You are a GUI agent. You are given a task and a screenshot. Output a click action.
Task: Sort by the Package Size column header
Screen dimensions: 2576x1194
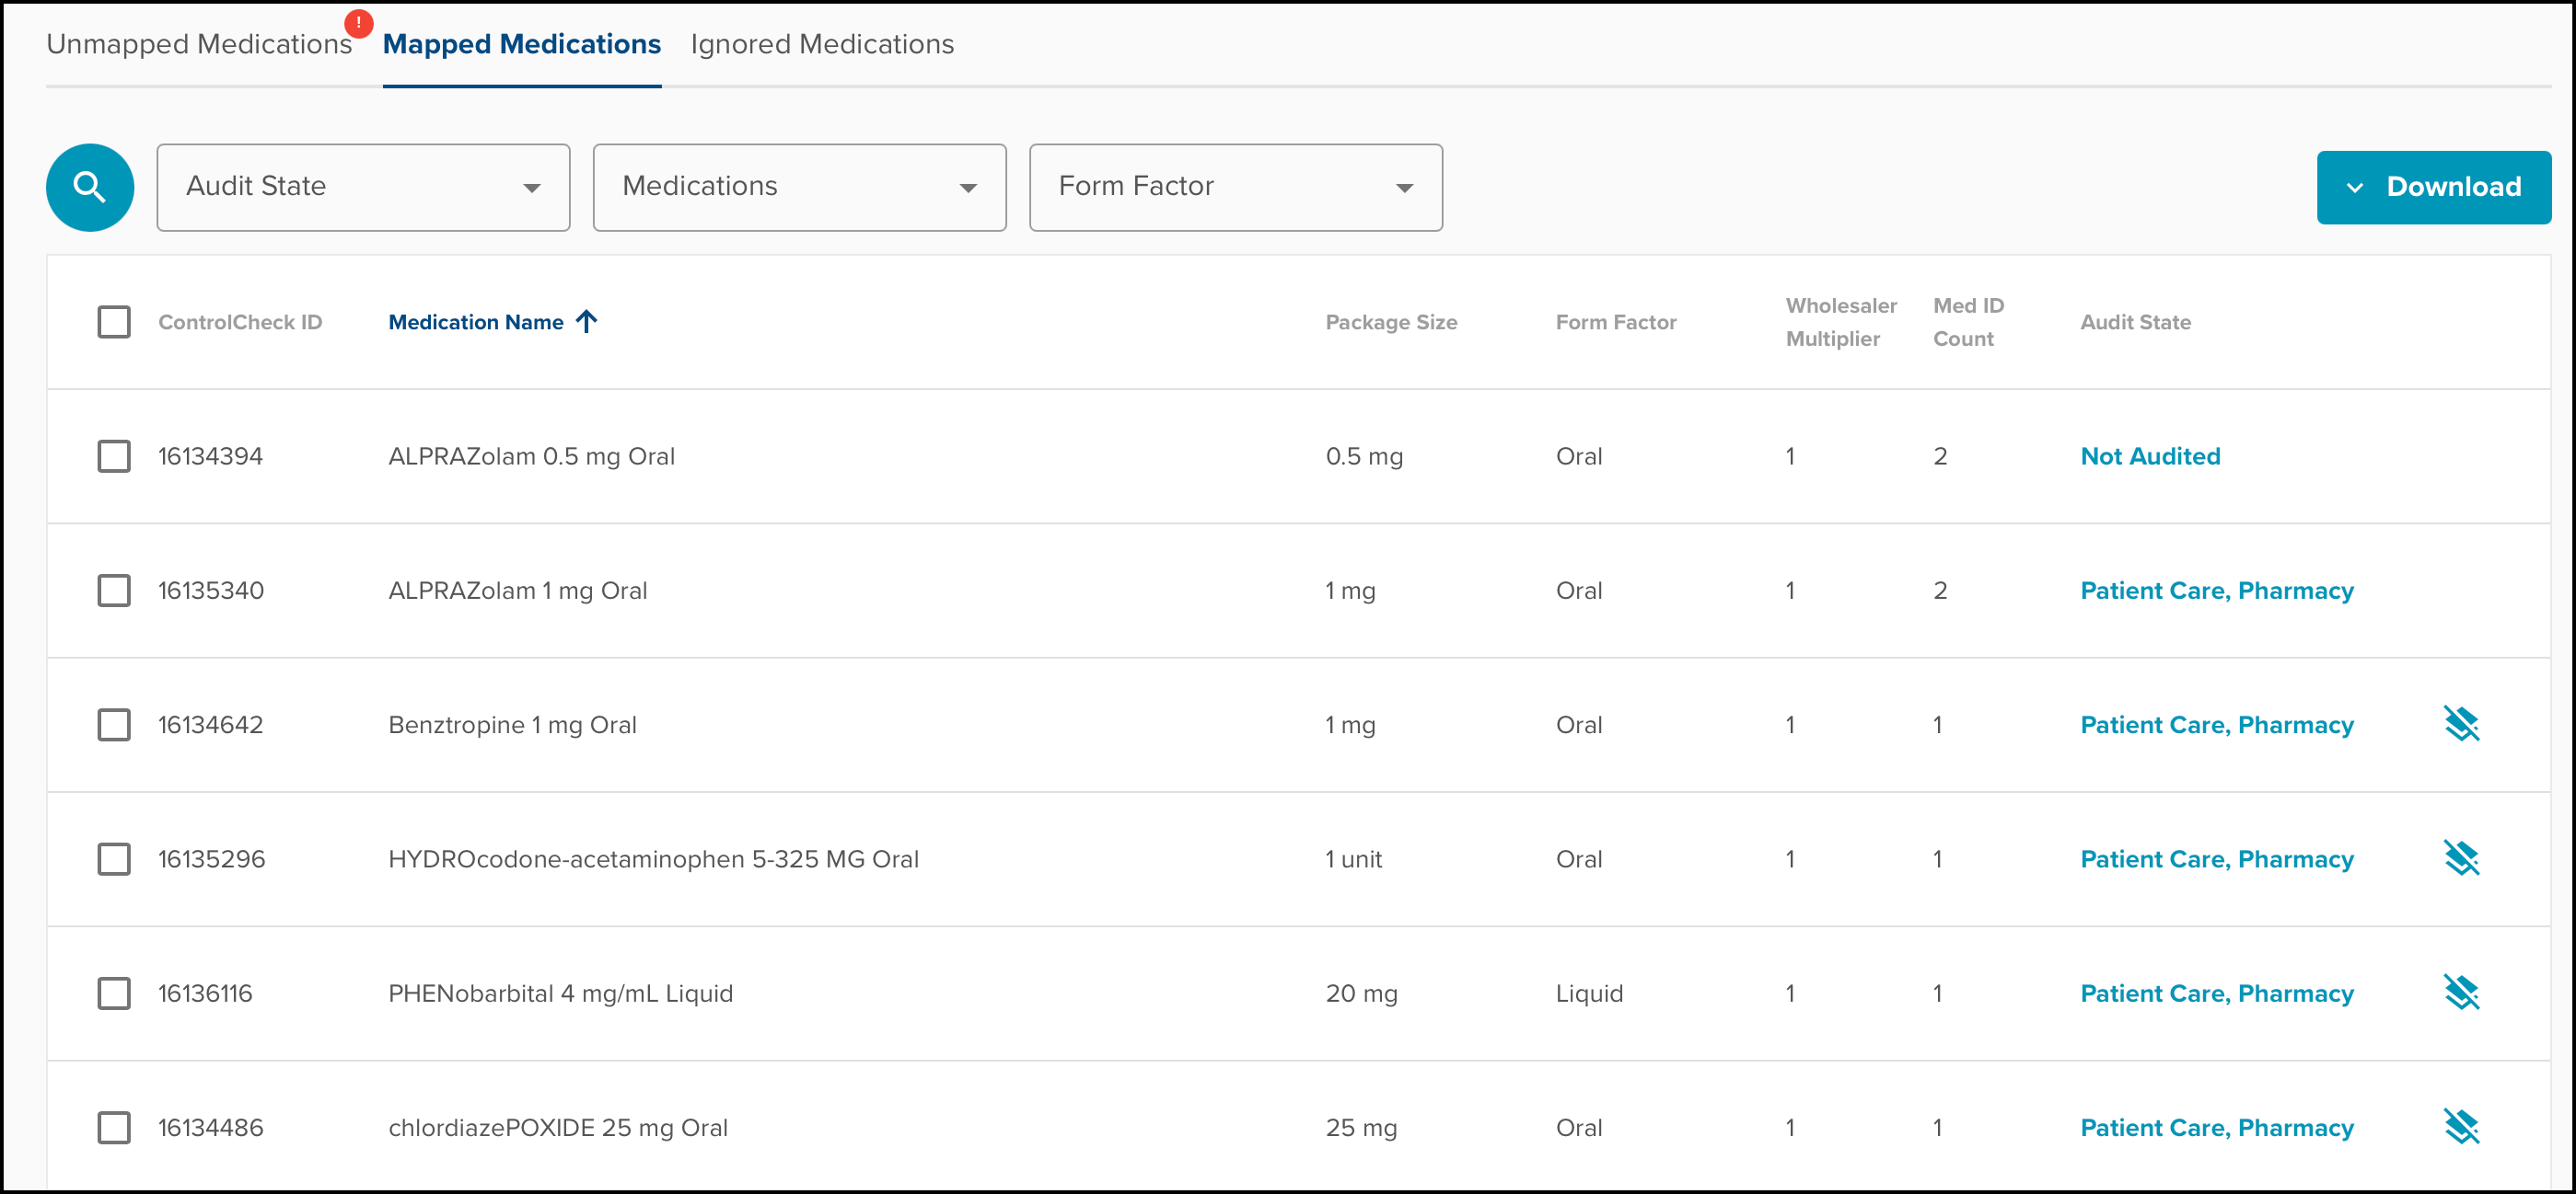[1390, 322]
